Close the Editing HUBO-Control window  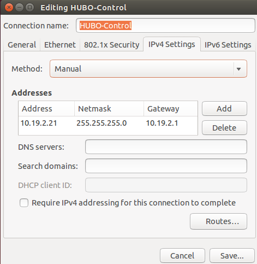9,8
